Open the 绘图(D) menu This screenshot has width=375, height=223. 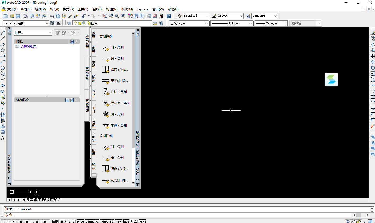click(97, 9)
